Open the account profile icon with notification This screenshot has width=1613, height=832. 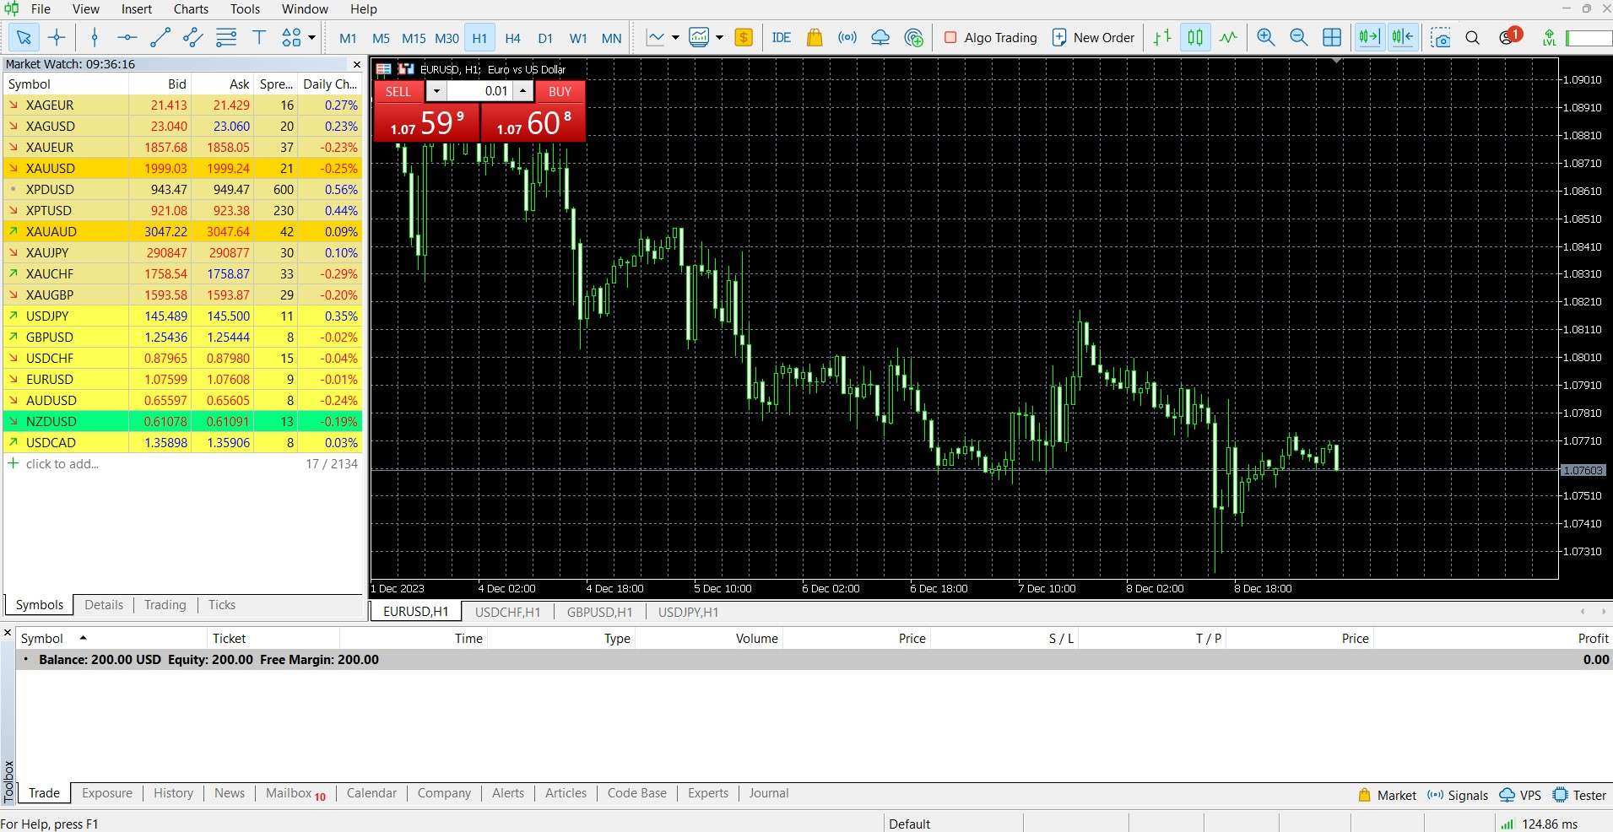click(x=1509, y=36)
